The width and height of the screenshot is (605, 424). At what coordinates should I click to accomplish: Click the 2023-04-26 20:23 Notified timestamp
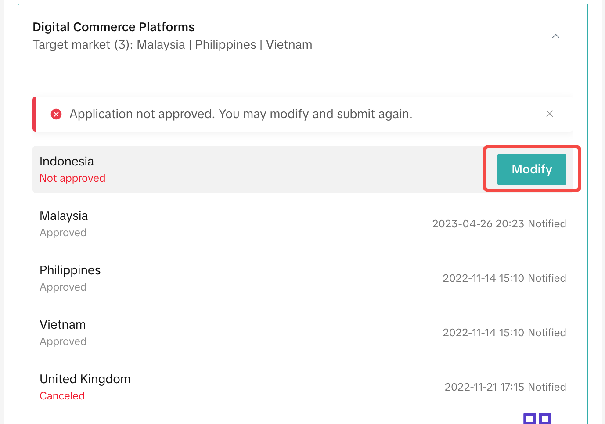click(x=499, y=224)
